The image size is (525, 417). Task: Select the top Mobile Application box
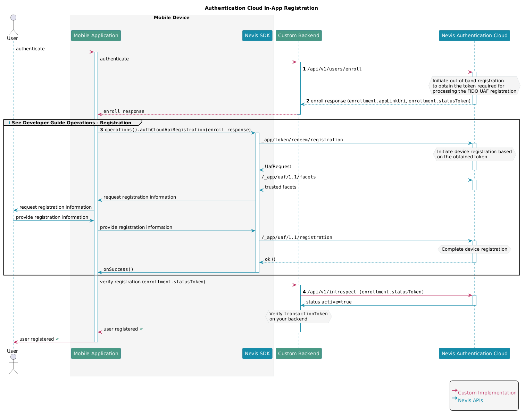coord(96,35)
